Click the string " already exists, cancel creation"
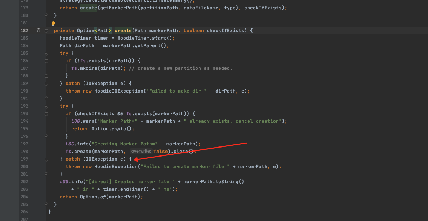 (233, 121)
